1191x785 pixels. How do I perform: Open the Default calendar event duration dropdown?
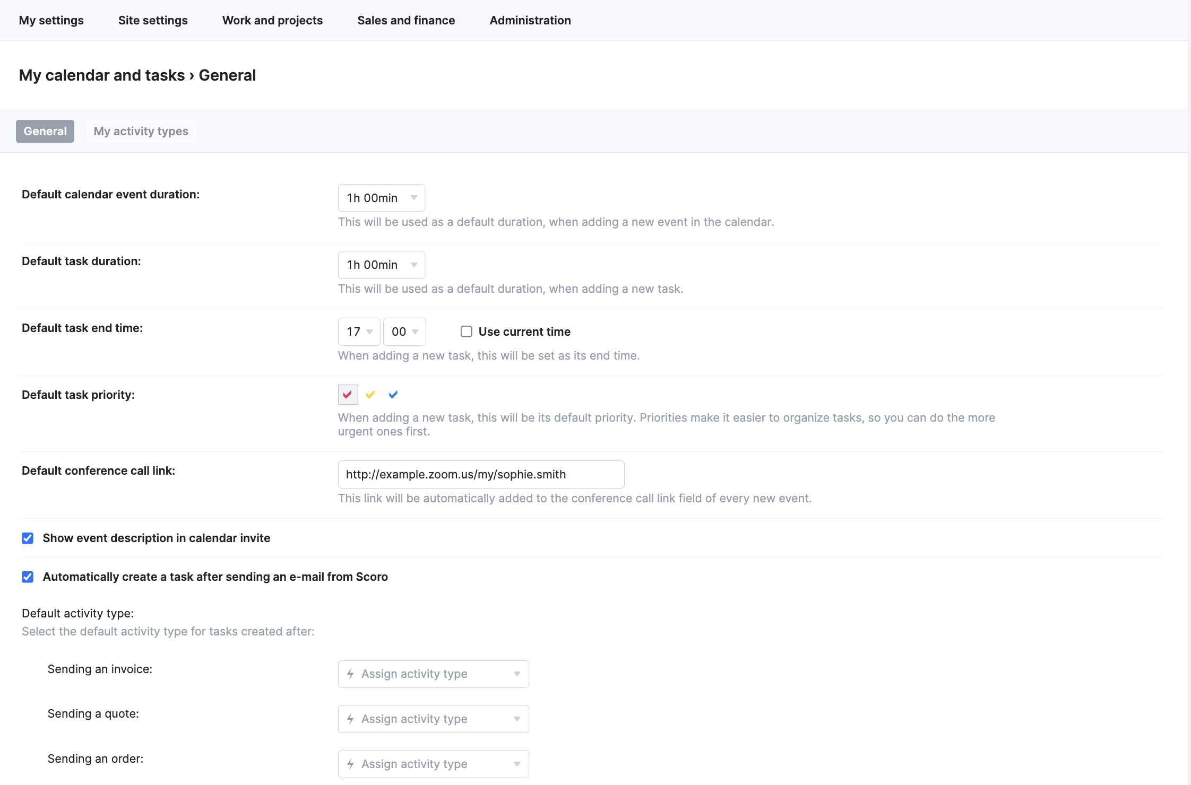tap(382, 198)
